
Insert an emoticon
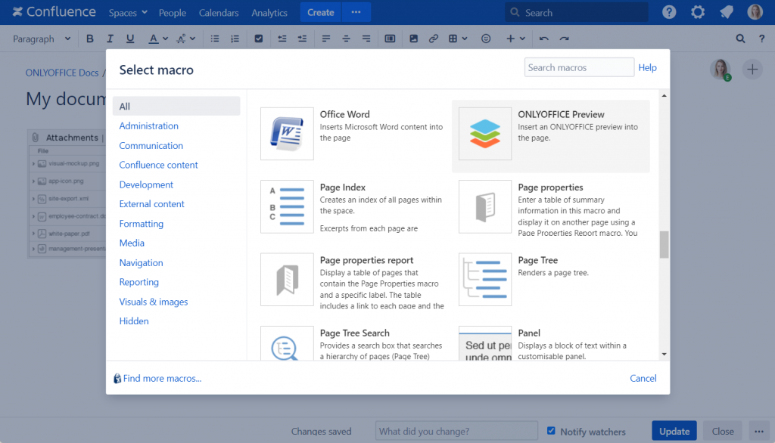pyautogui.click(x=485, y=38)
